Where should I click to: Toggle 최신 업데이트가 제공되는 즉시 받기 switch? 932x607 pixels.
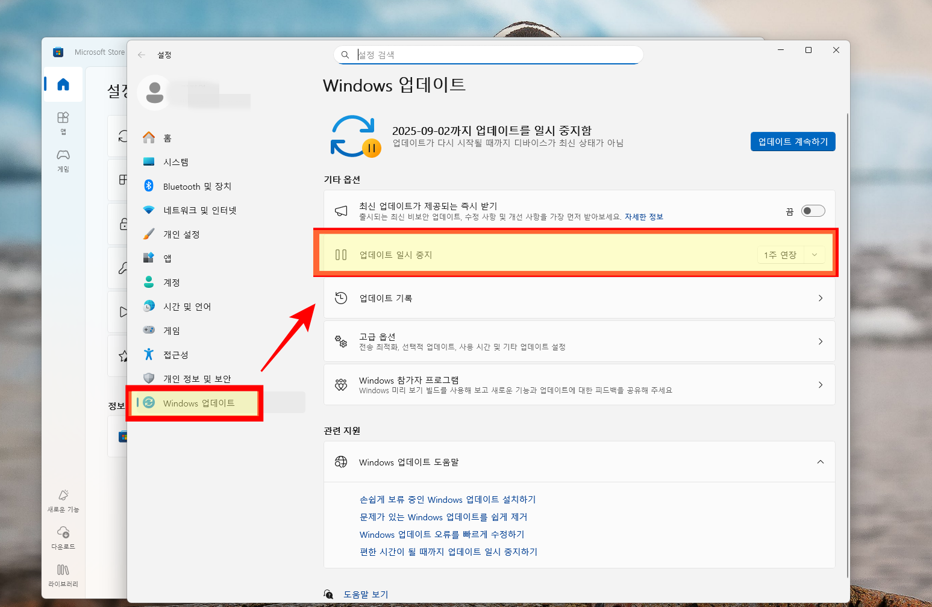point(813,211)
